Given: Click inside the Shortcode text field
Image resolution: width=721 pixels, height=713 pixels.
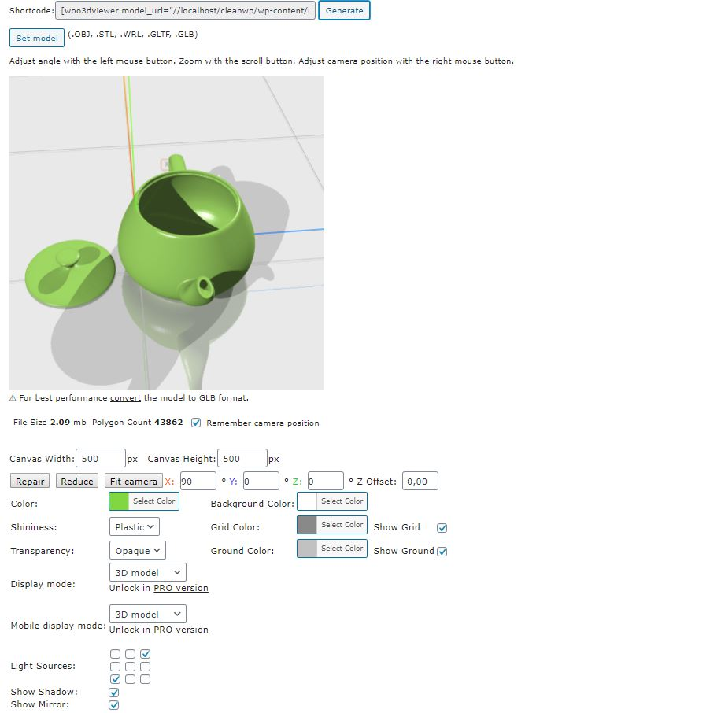Looking at the screenshot, I should coord(185,10).
